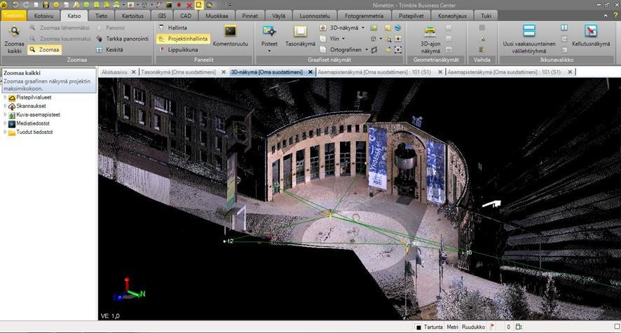
Task: Switch to the Kotisivu ribbon tab
Action: [x=43, y=16]
